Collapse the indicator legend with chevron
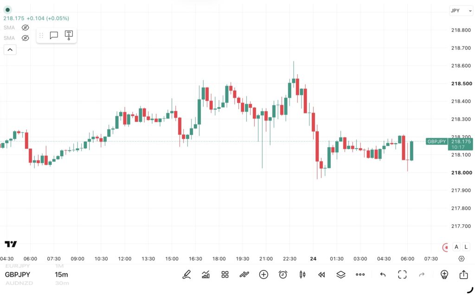 pos(10,50)
